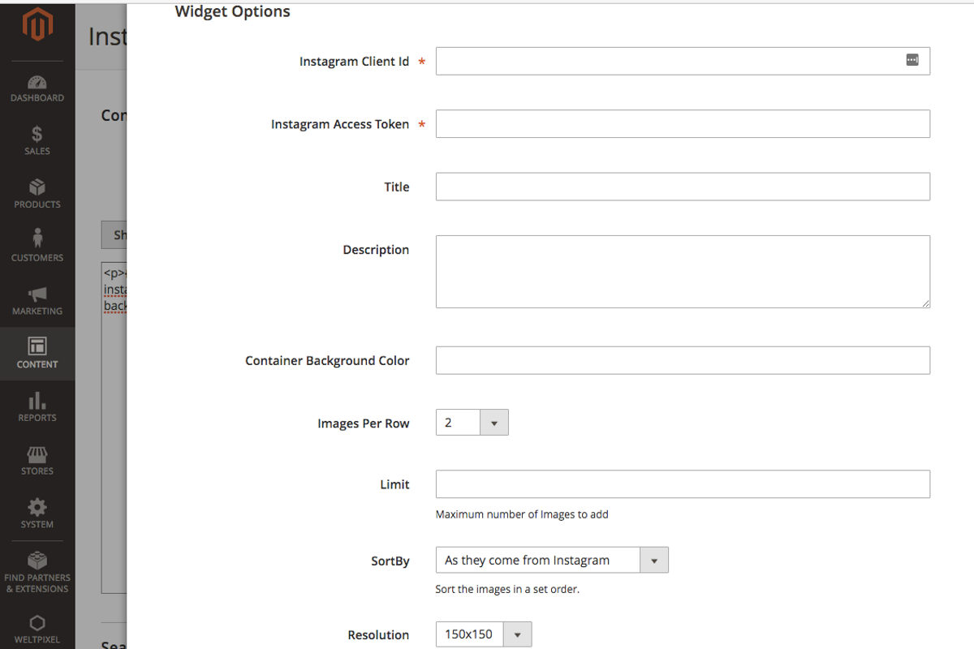The height and width of the screenshot is (649, 974).
Task: Open the Images Per Row dropdown
Action: [472, 423]
